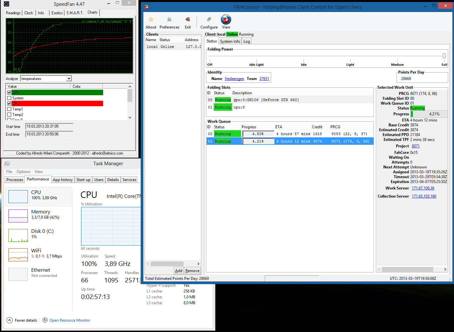Click the up arrow of SpeedFan value list
454x332 pixels.
[x=130, y=86]
